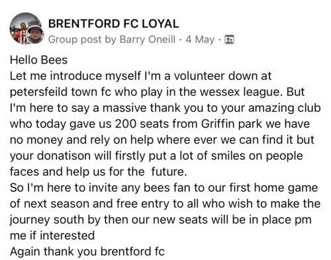Click the 'Hello Bees' greeting line
Viewport: 331px width, 260px height.
point(38,60)
